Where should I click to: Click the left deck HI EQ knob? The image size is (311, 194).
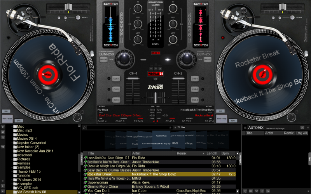click(138, 9)
